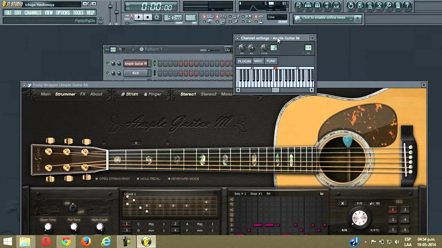Image resolution: width=442 pixels, height=248 pixels.
Task: Select SEQ slot 2 in strummer
Action: click(405, 209)
